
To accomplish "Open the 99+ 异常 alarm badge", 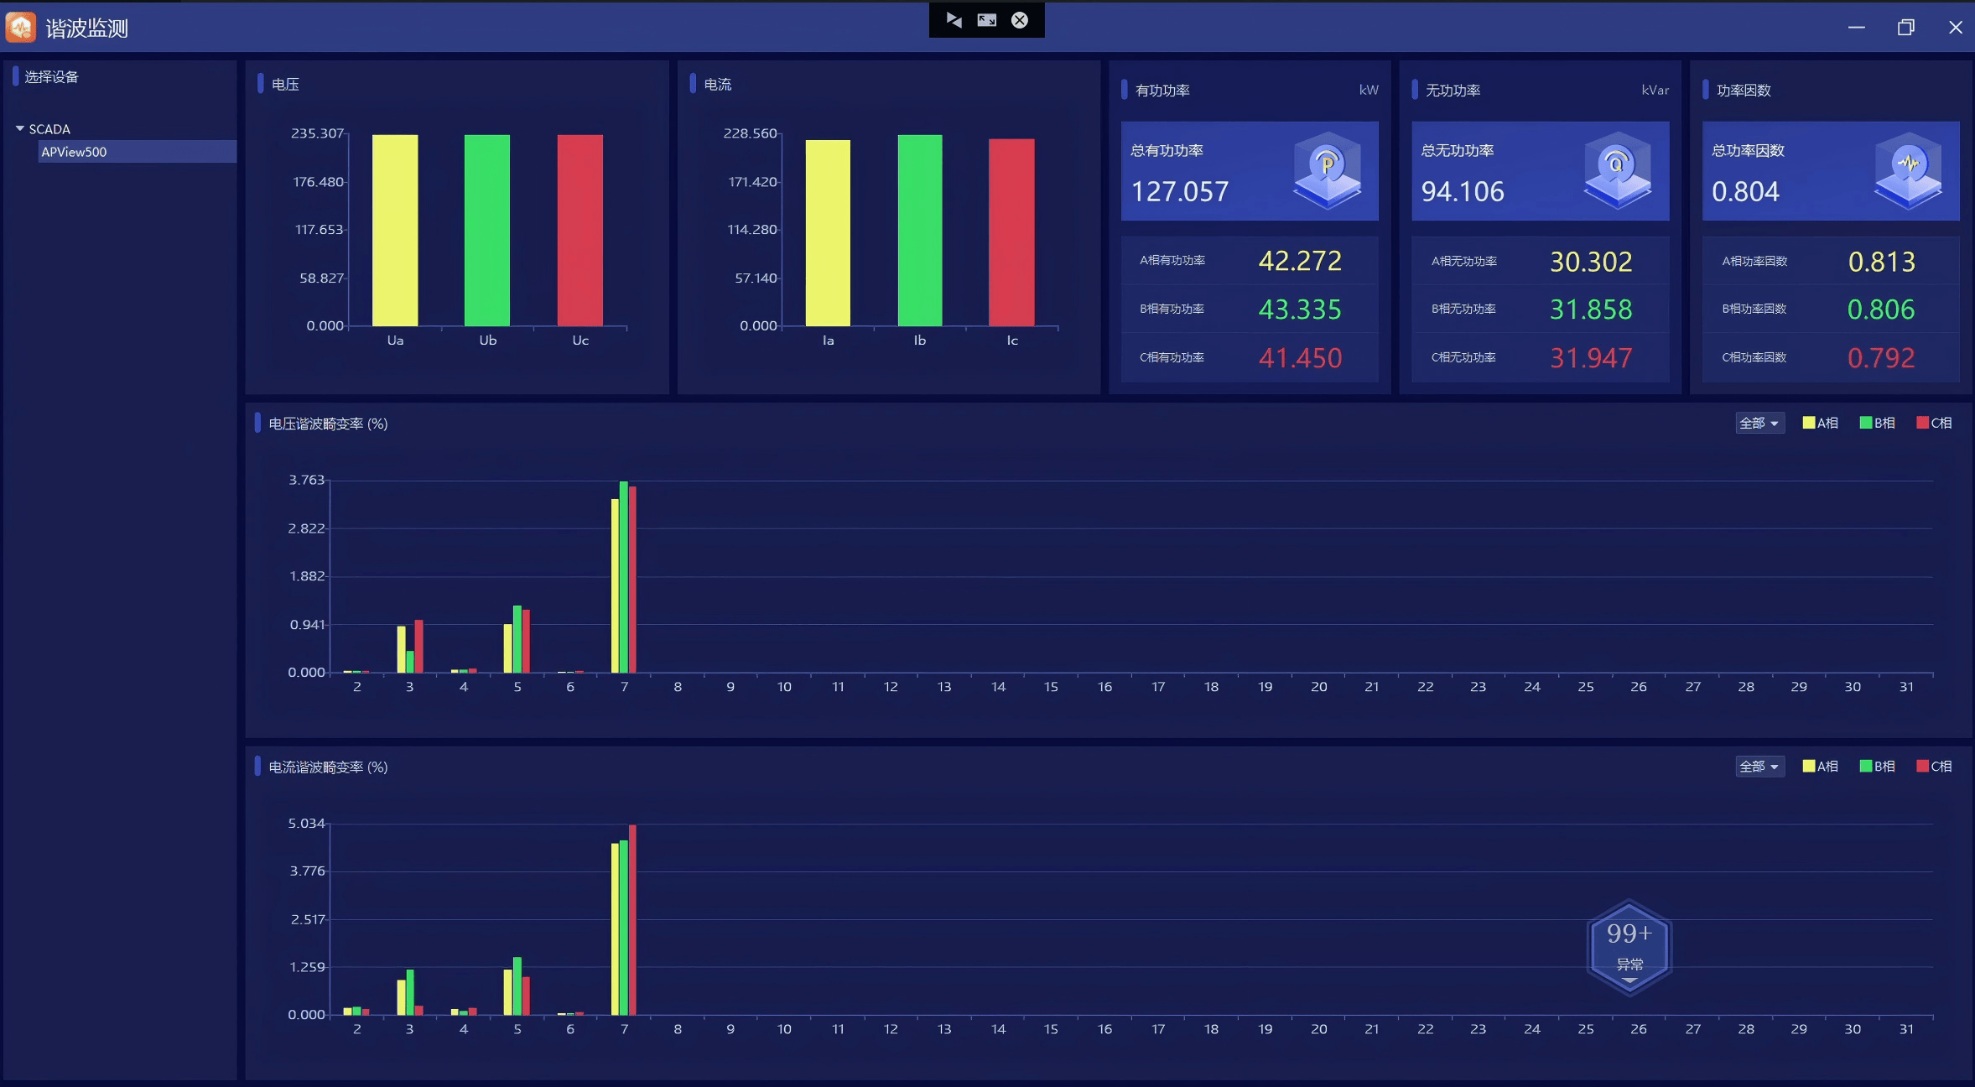I will pos(1629,948).
